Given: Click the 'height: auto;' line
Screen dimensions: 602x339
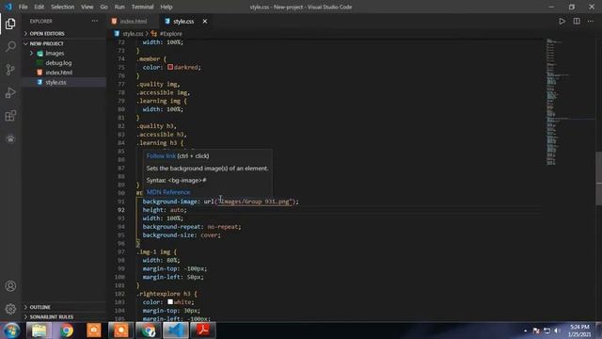Looking at the screenshot, I should [x=165, y=210].
